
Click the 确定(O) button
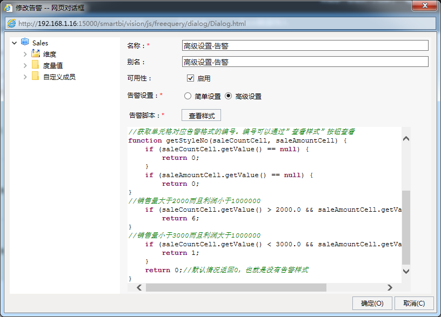372,303
